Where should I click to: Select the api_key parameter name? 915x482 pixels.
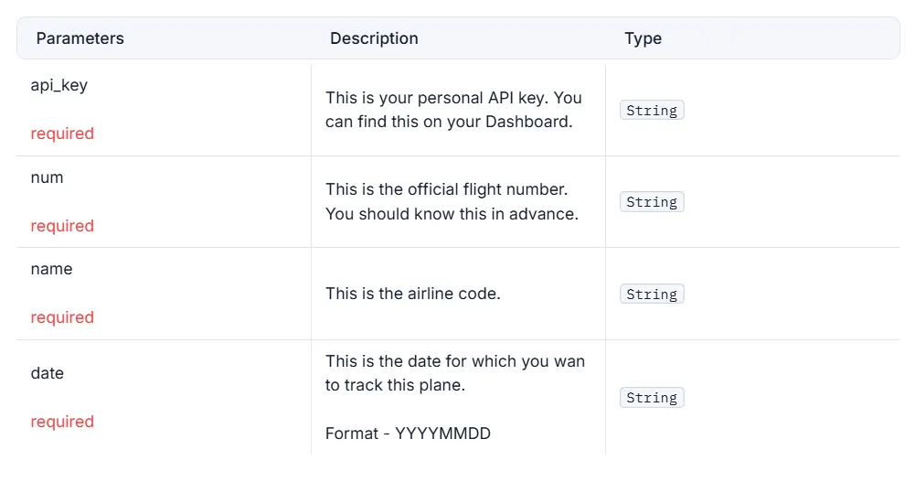(x=59, y=85)
